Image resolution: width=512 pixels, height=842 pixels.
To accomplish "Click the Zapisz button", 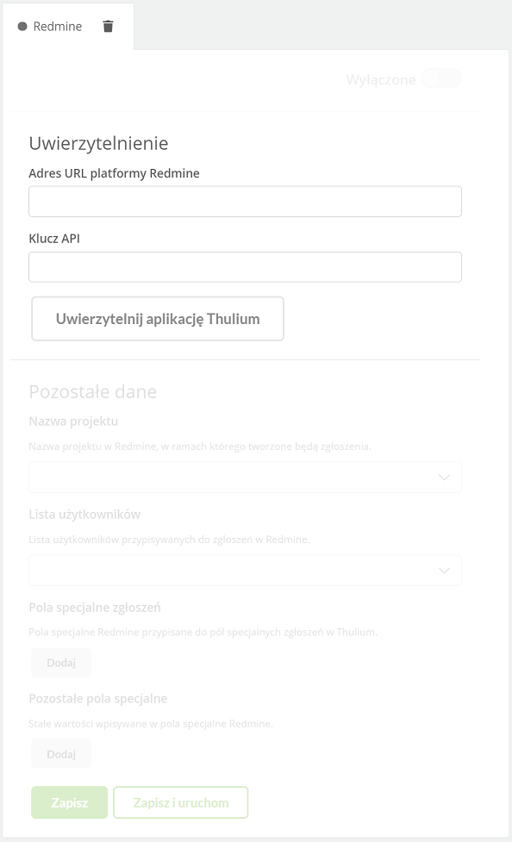I will point(69,802).
